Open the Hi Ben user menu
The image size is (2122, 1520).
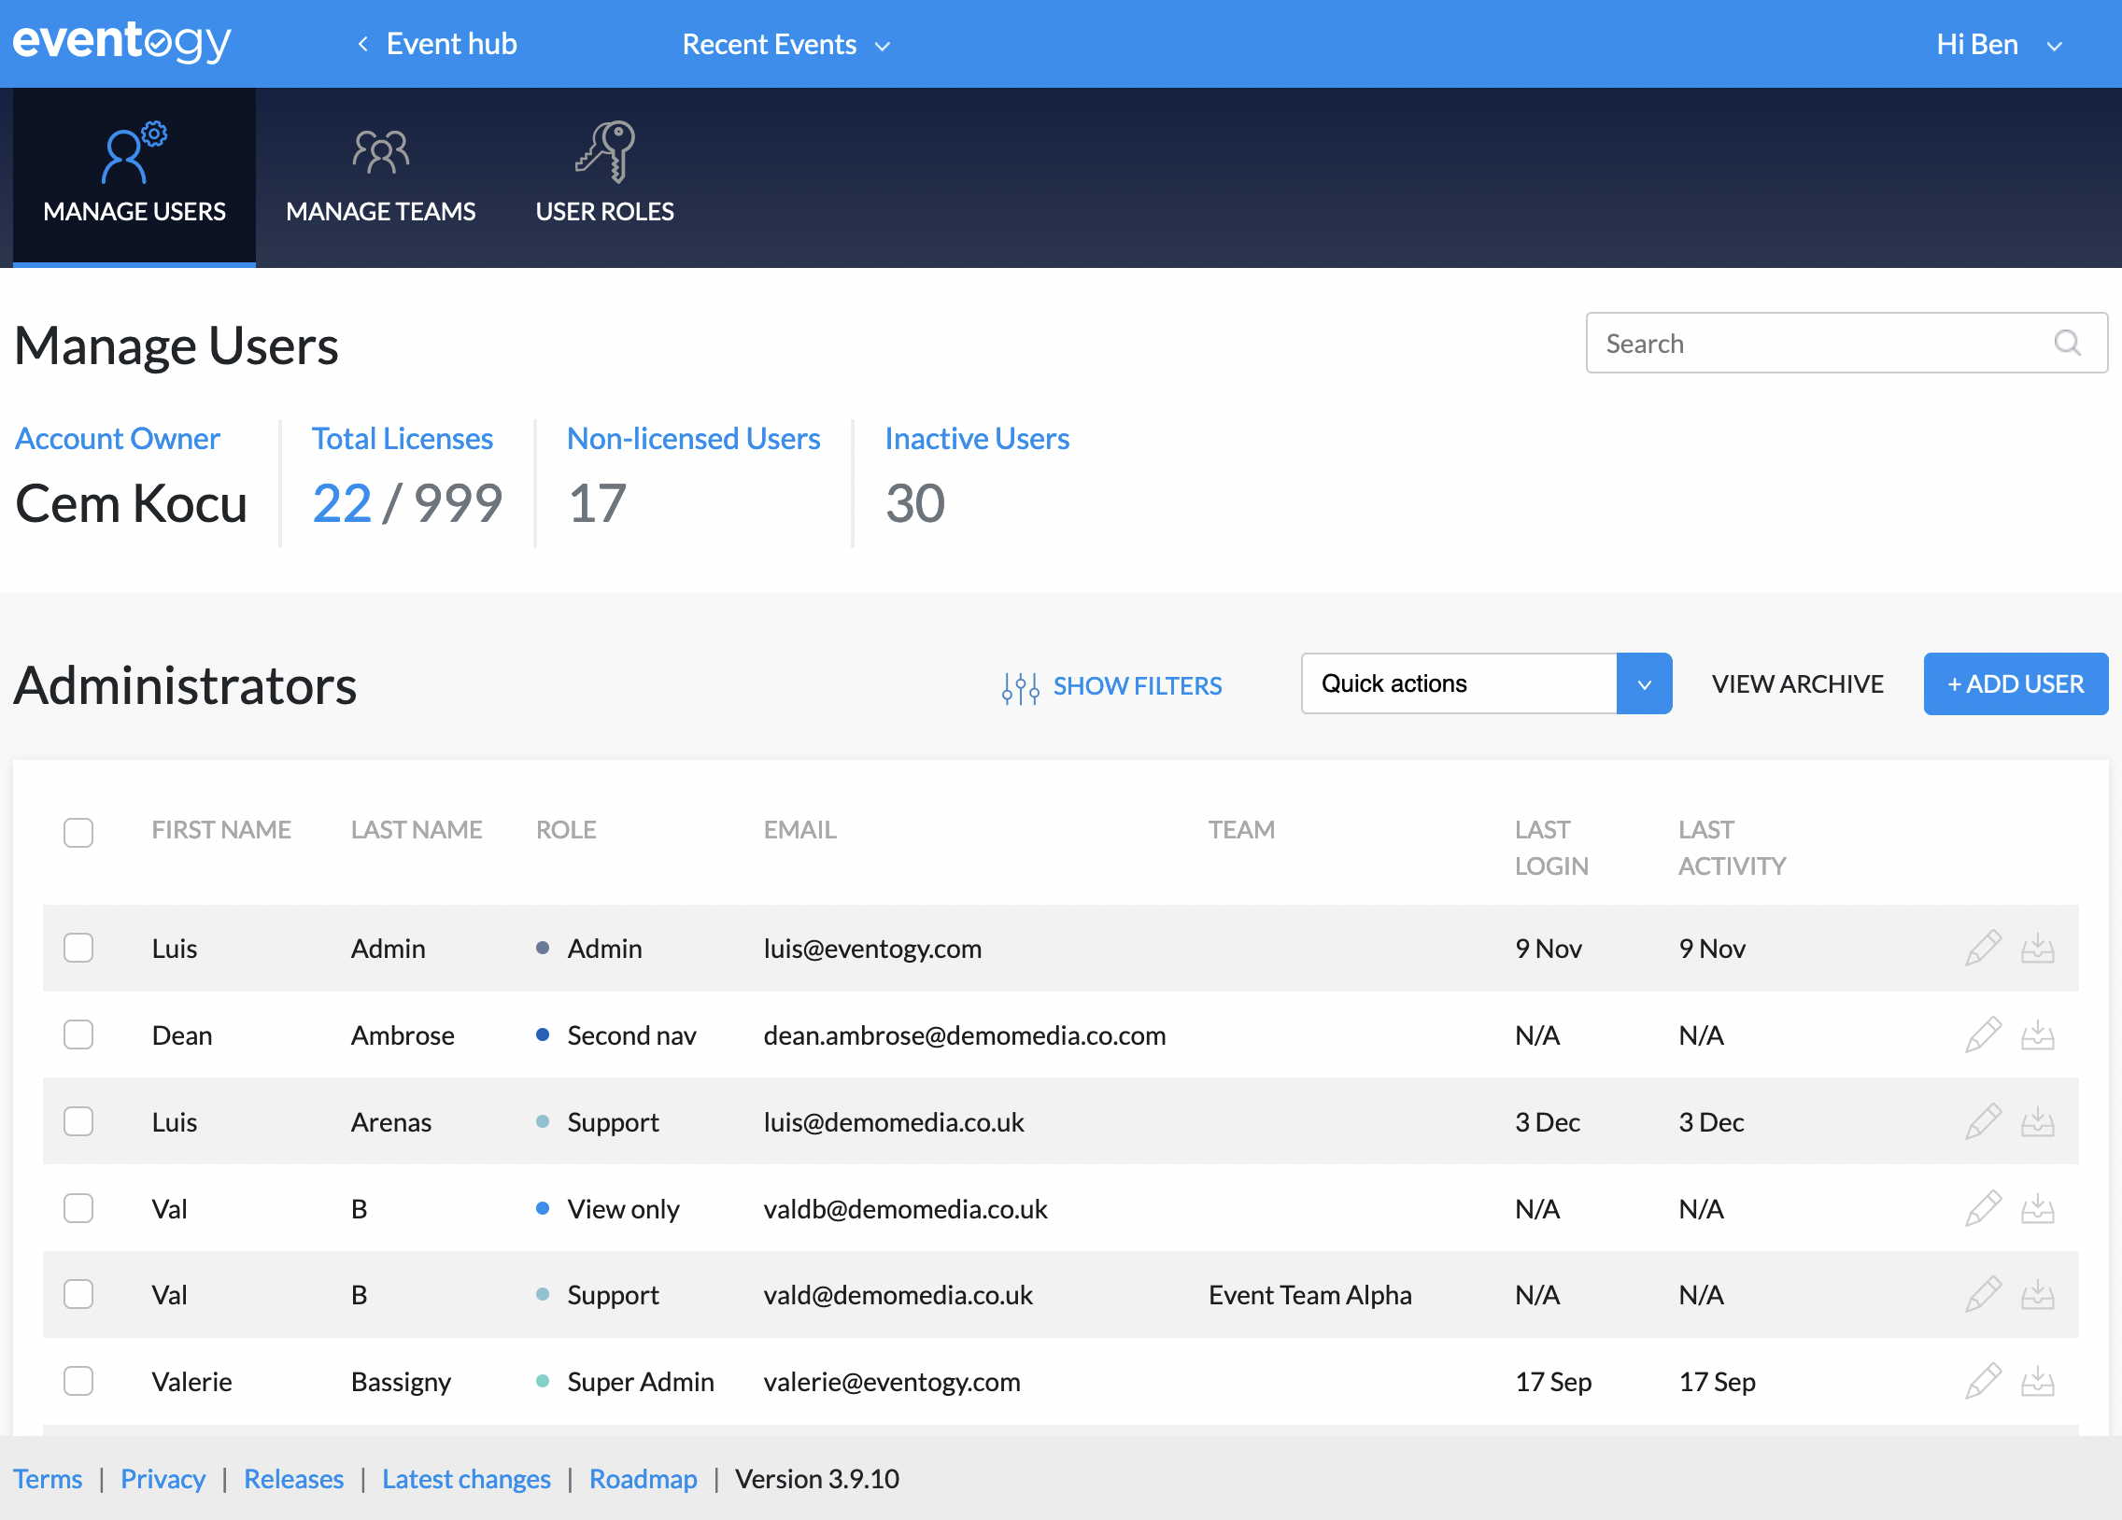tap(1999, 44)
